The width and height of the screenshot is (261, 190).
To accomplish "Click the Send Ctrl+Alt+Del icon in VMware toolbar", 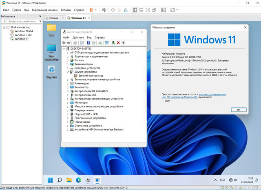I will [x=104, y=10].
